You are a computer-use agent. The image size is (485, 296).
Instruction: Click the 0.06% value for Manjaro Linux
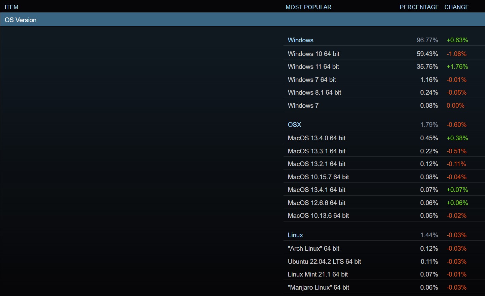pos(429,287)
